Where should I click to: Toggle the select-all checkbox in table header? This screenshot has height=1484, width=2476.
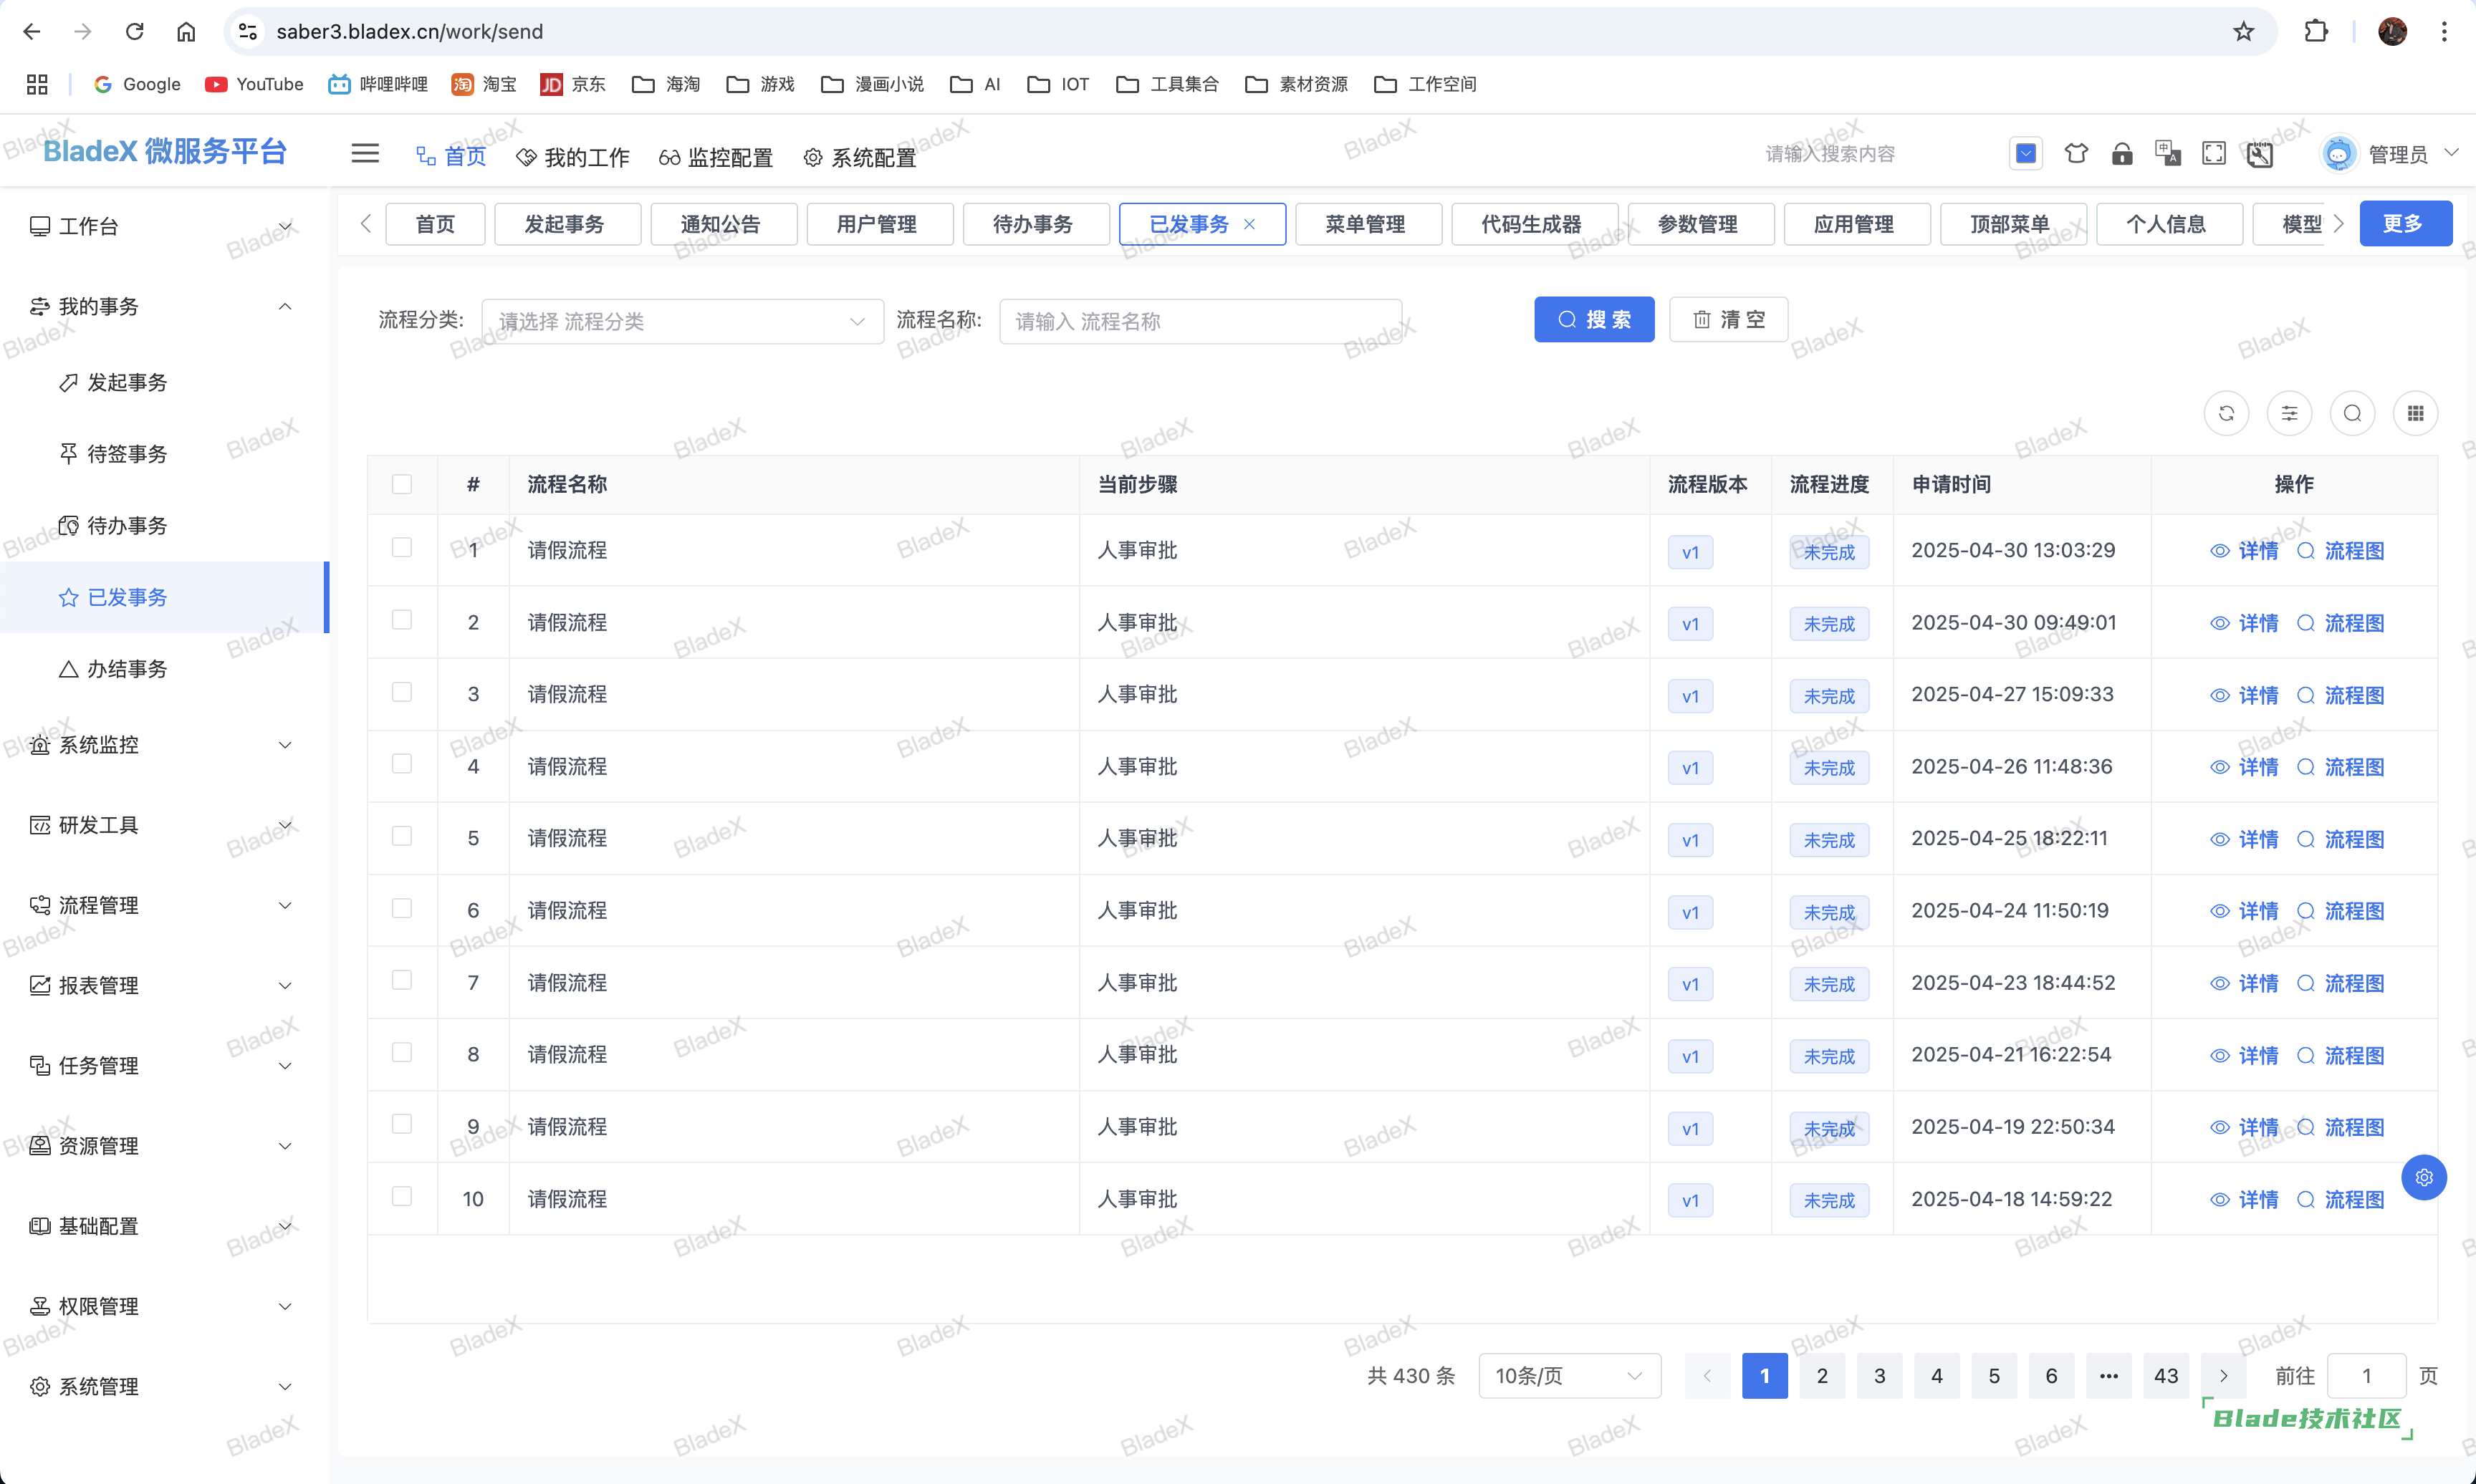(x=402, y=484)
